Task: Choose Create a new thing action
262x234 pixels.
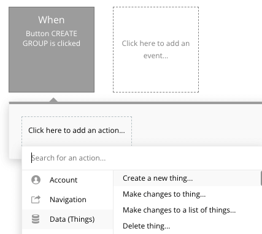Action: (x=188, y=178)
